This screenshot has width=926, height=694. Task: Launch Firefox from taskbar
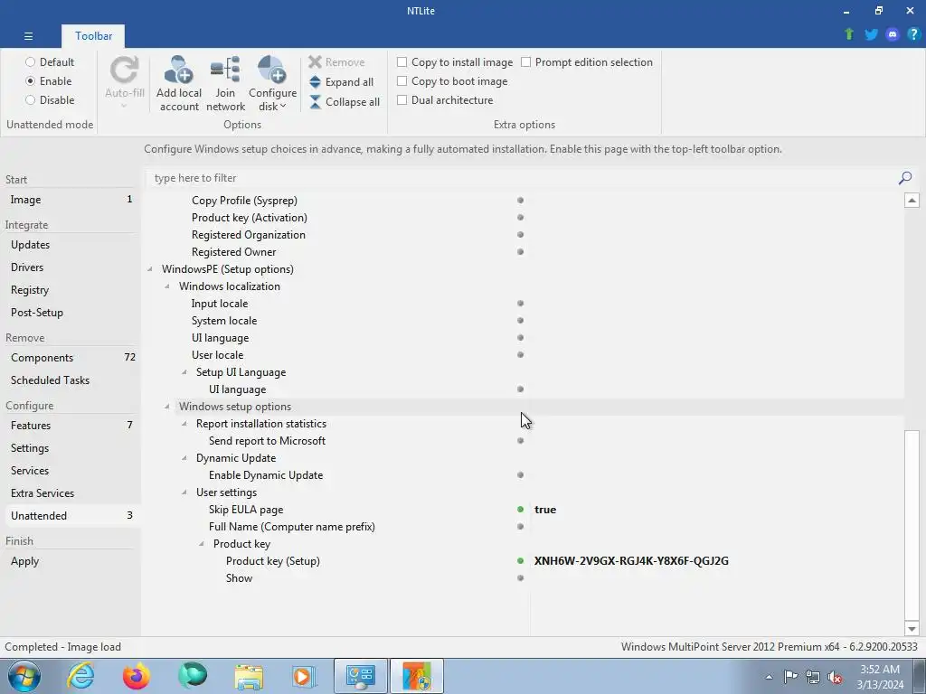(137, 676)
